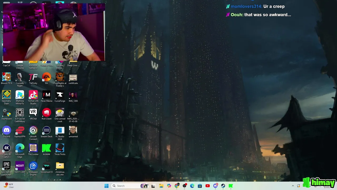
Task: Select SCP Secret Laboratory icon
Action: click(x=20, y=115)
